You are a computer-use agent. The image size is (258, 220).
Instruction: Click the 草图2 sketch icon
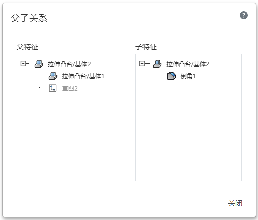coord(53,88)
